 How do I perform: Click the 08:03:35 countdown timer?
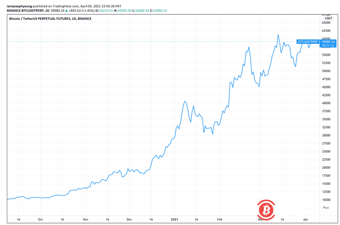pos(328,46)
